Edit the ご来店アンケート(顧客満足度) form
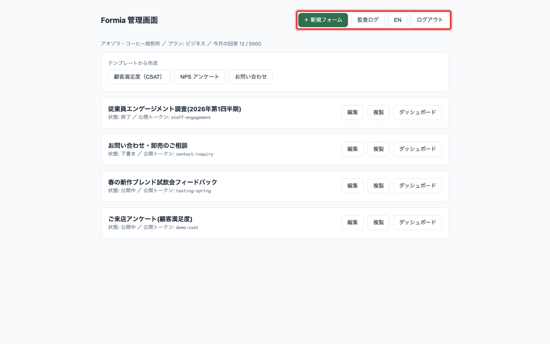The height and width of the screenshot is (344, 550). pos(353,223)
